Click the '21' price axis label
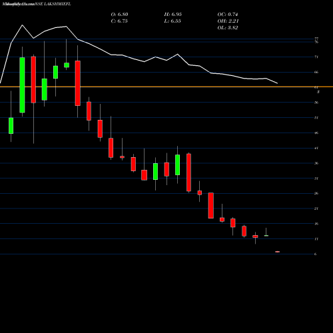The height and width of the screenshot is (333, 333). [x=316, y=208]
